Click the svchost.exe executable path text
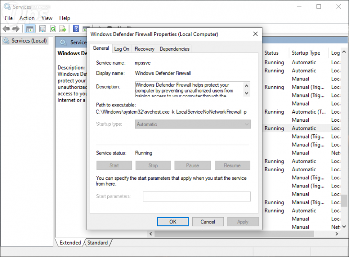The height and width of the screenshot is (257, 349). pos(171,112)
